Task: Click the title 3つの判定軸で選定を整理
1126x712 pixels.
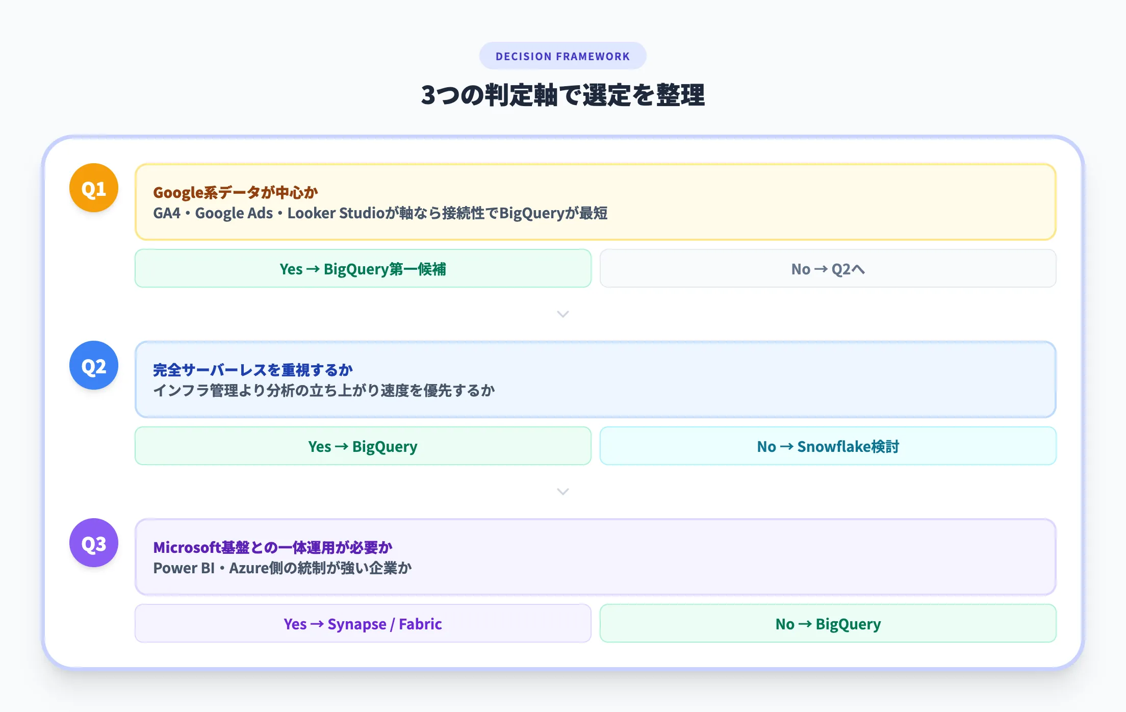Action: (x=562, y=94)
